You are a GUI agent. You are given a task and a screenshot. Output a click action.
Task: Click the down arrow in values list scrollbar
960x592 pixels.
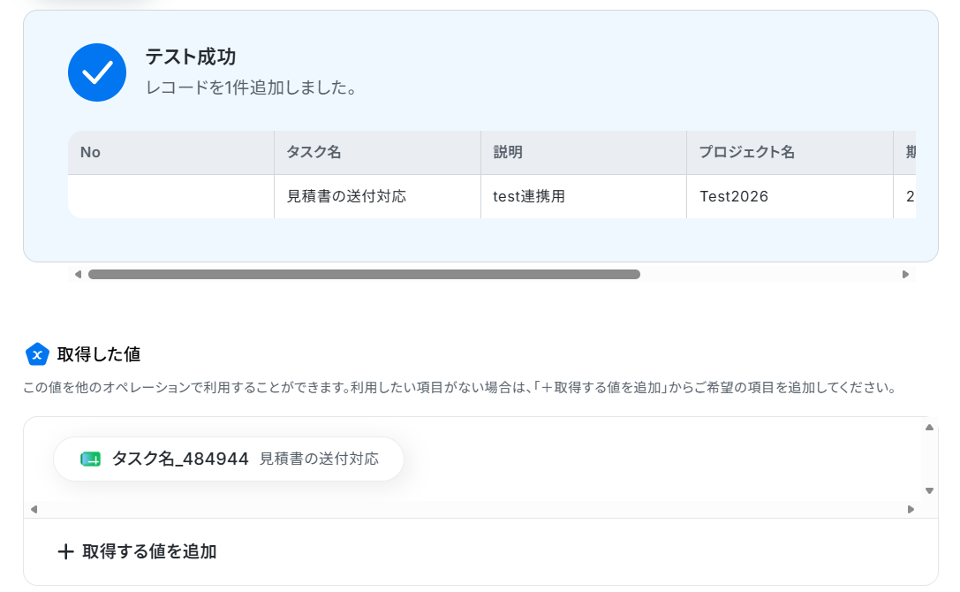click(929, 491)
